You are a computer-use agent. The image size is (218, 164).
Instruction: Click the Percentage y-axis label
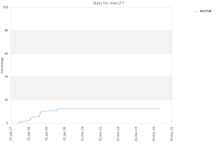coord(2,65)
